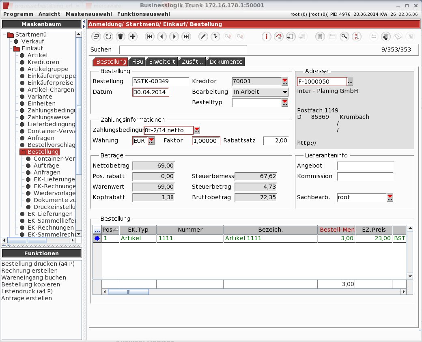Click the '...' table column selector corner
The height and width of the screenshot is (342, 422).
coord(97,230)
